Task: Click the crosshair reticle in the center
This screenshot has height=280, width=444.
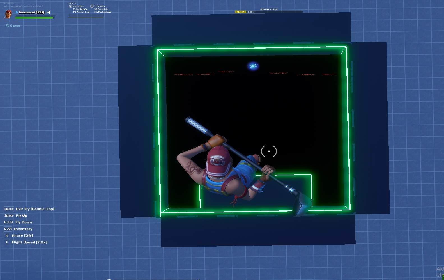Action: point(269,151)
